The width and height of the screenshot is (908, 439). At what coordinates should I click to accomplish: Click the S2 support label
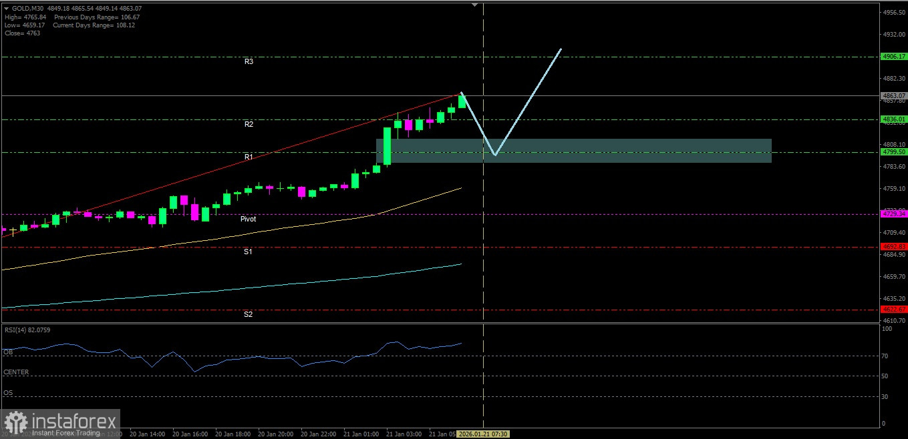248,314
